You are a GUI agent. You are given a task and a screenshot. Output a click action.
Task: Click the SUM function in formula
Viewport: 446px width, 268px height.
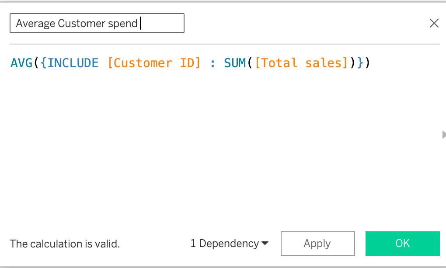click(x=235, y=63)
